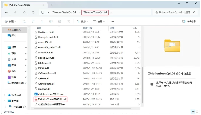This screenshot has height=115, width=201.
Task: Select 此电脑 in sidebar
Action: click(13, 101)
